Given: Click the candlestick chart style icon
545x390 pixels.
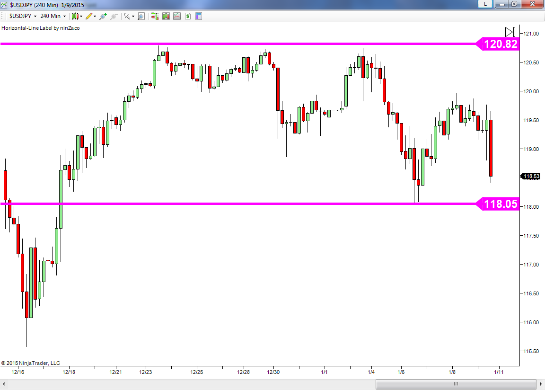Looking at the screenshot, I should tap(75, 16).
